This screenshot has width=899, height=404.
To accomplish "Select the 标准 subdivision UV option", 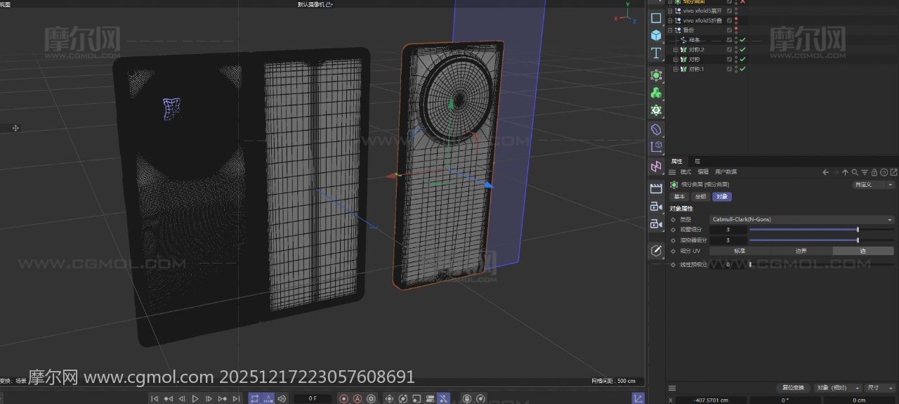I will pyautogui.click(x=740, y=251).
